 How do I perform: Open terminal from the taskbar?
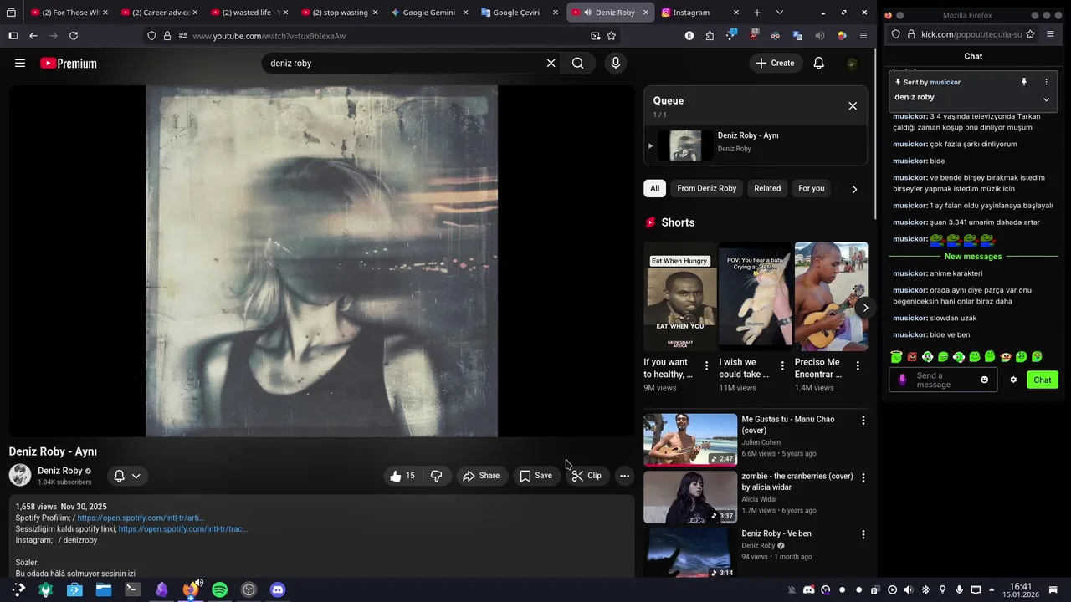coord(132,589)
